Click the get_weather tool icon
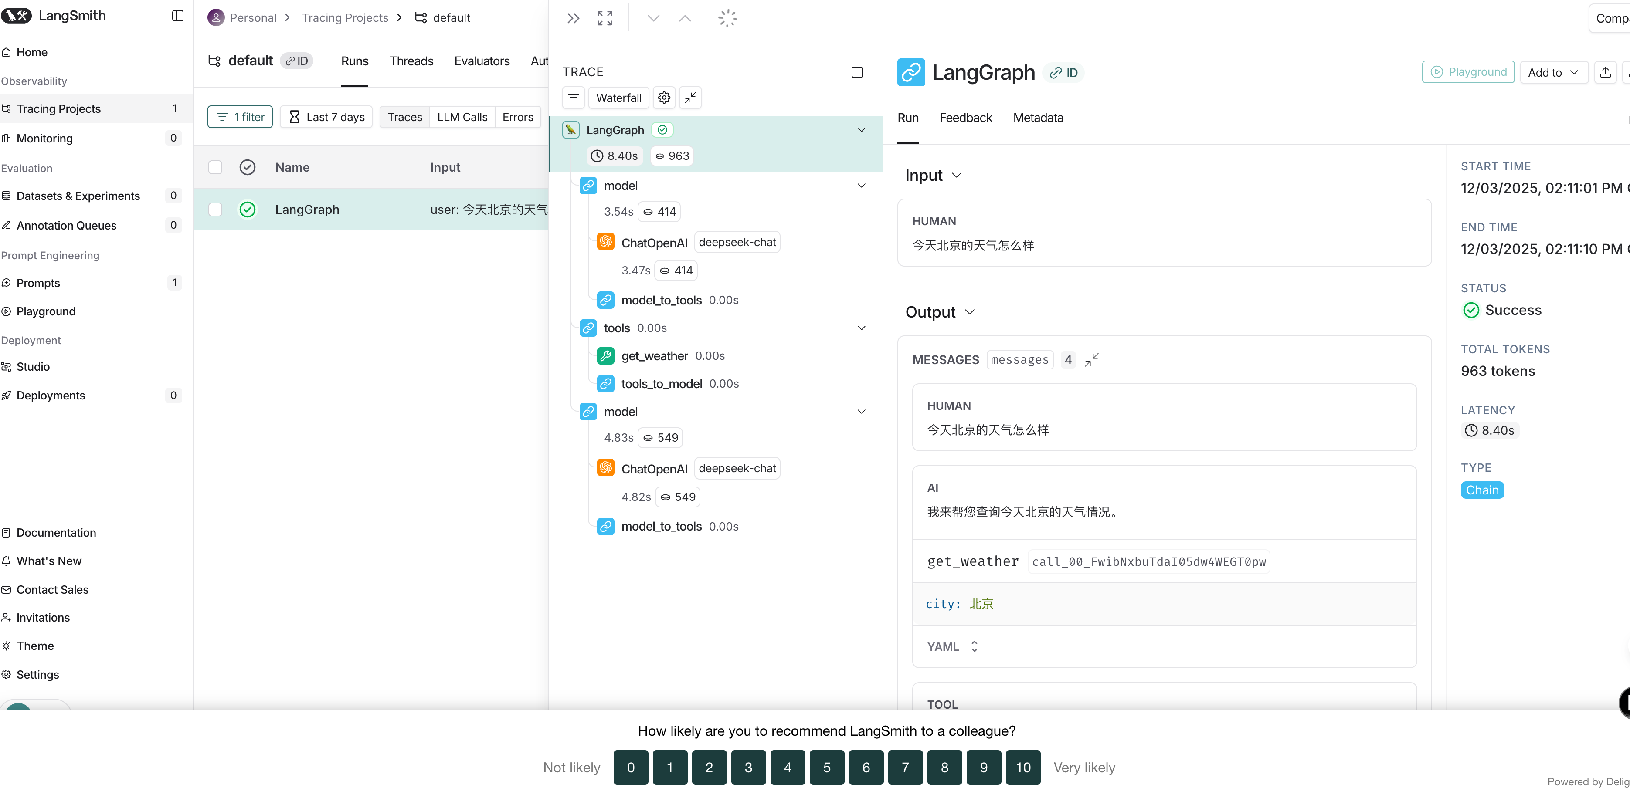Image resolution: width=1630 pixels, height=798 pixels. pos(605,356)
